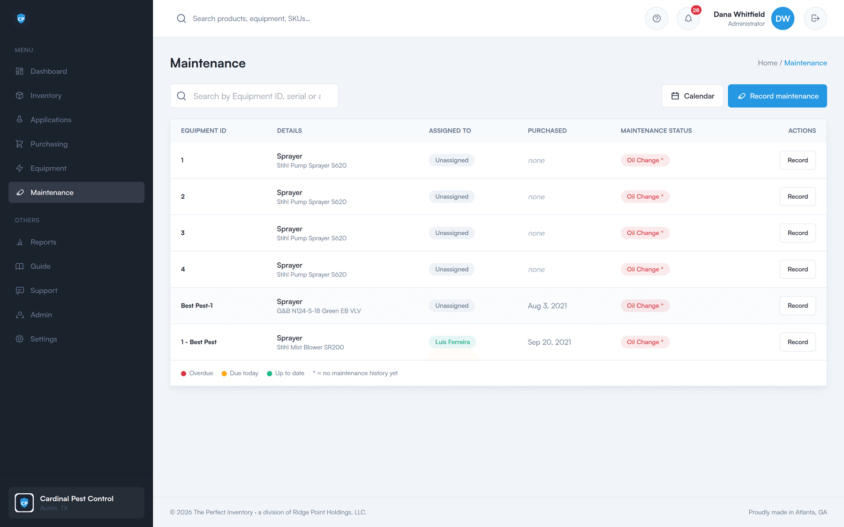Viewport: 844px width, 527px height.
Task: Click Record for equipment ID 3
Action: click(798, 233)
